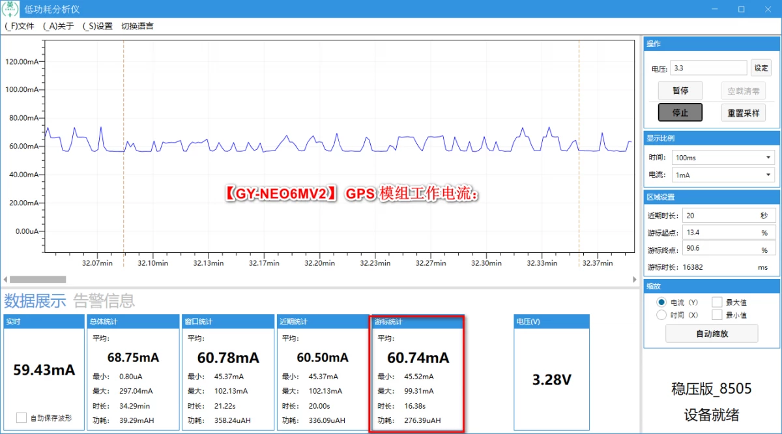Click the horizontal scrollbar thumb under chart
The width and height of the screenshot is (782, 434).
[x=38, y=280]
